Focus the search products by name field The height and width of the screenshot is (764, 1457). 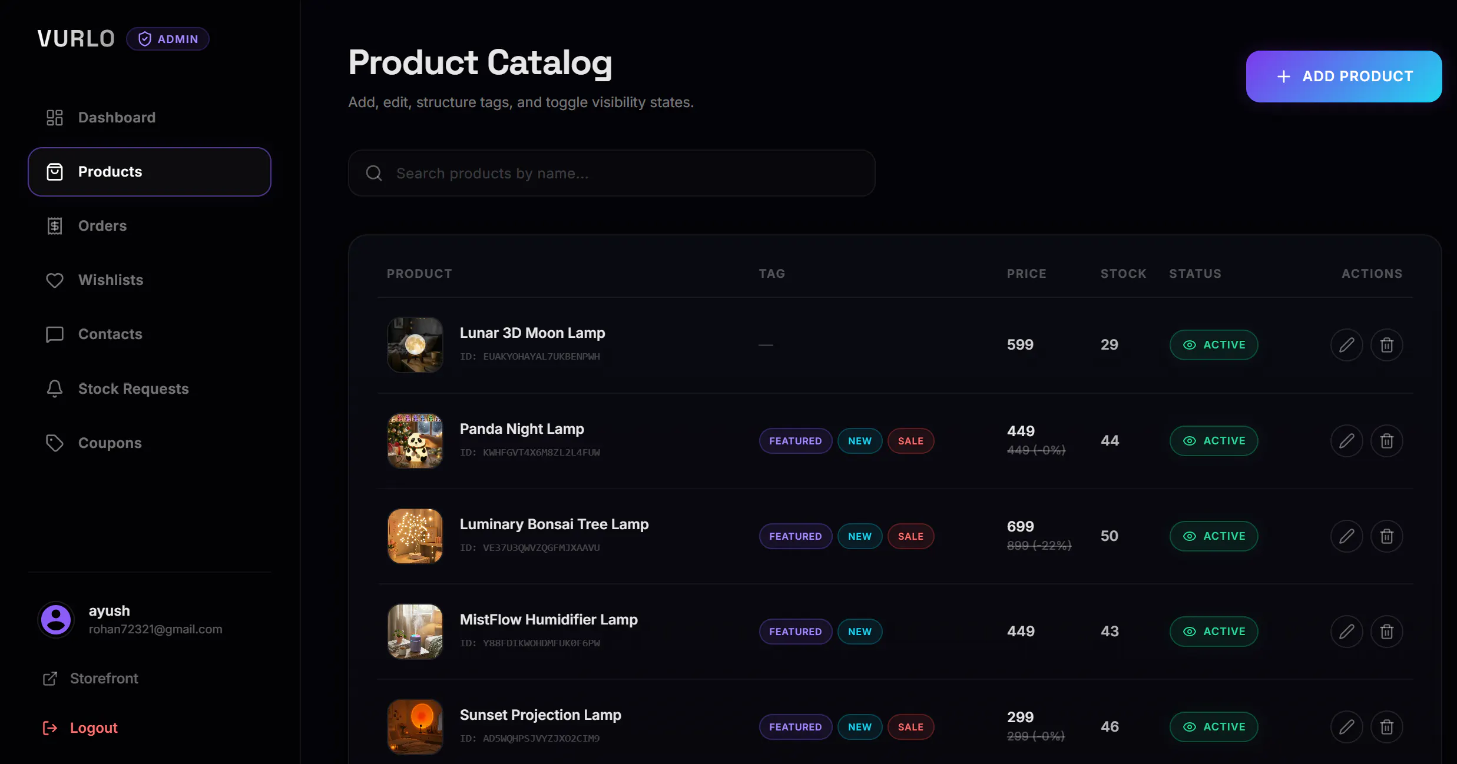point(611,173)
